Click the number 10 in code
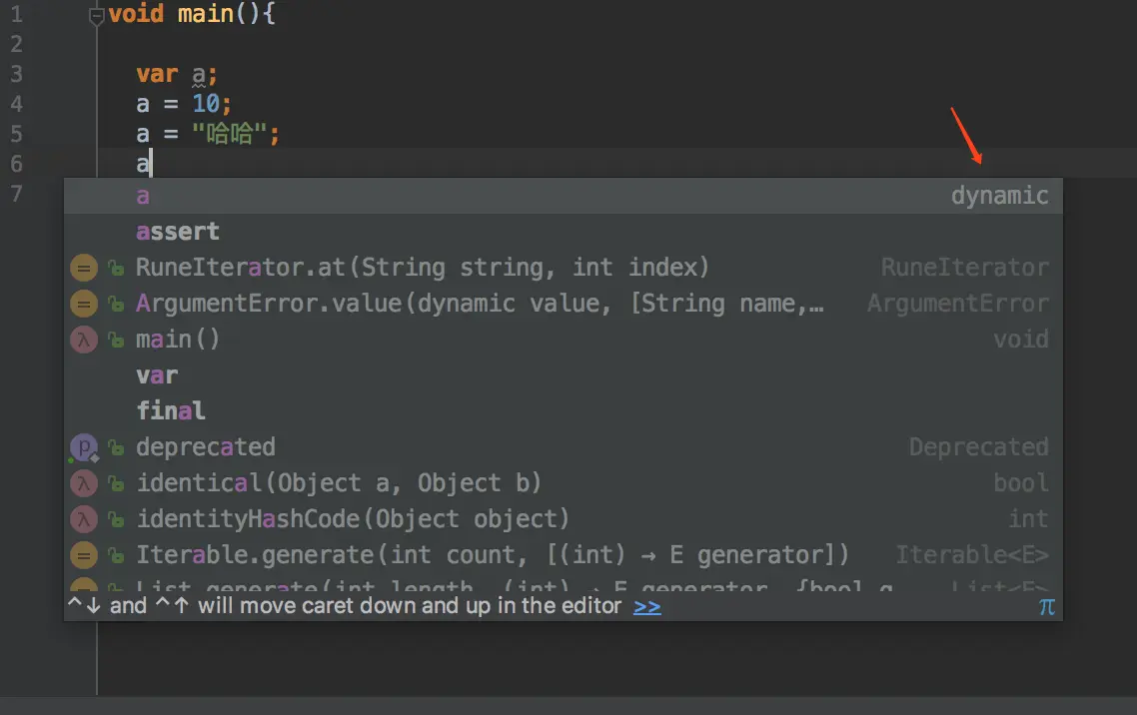Screen dimensions: 1137x715 click(x=206, y=104)
